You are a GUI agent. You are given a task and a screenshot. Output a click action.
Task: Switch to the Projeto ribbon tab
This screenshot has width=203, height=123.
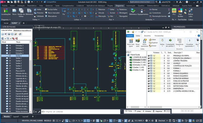[x=110, y=6]
